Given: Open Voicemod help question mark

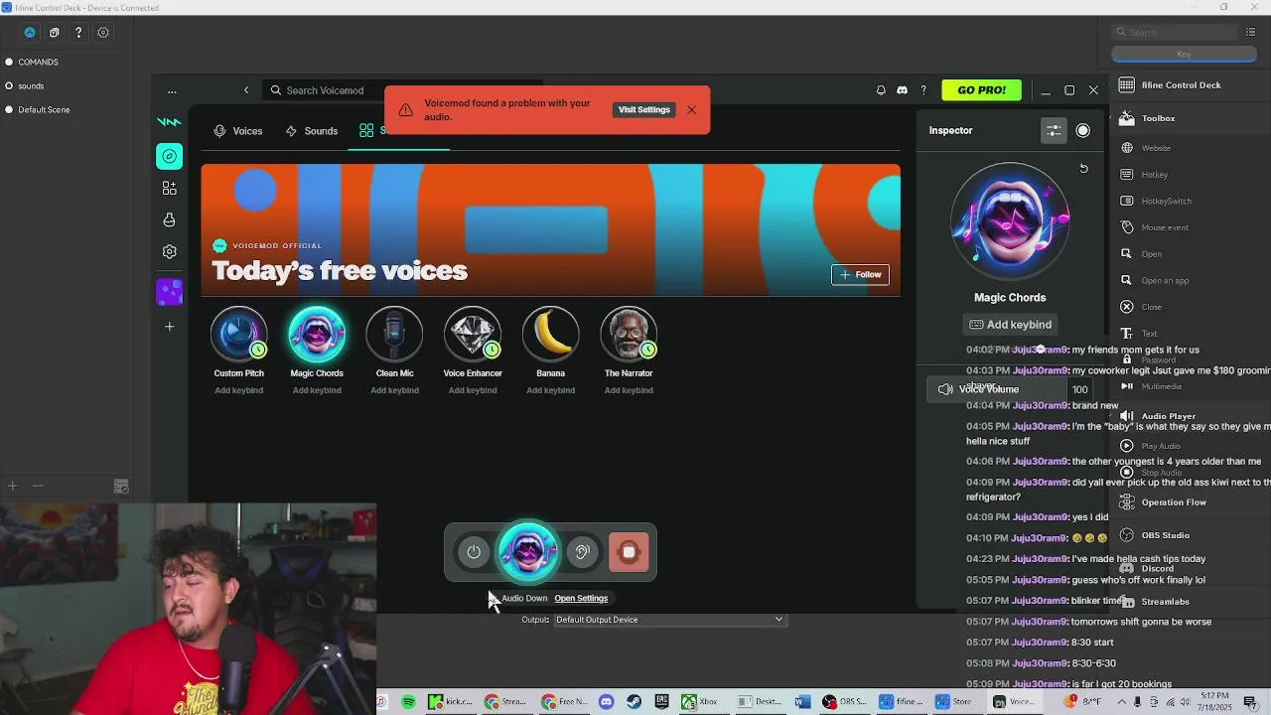Looking at the screenshot, I should 923,90.
